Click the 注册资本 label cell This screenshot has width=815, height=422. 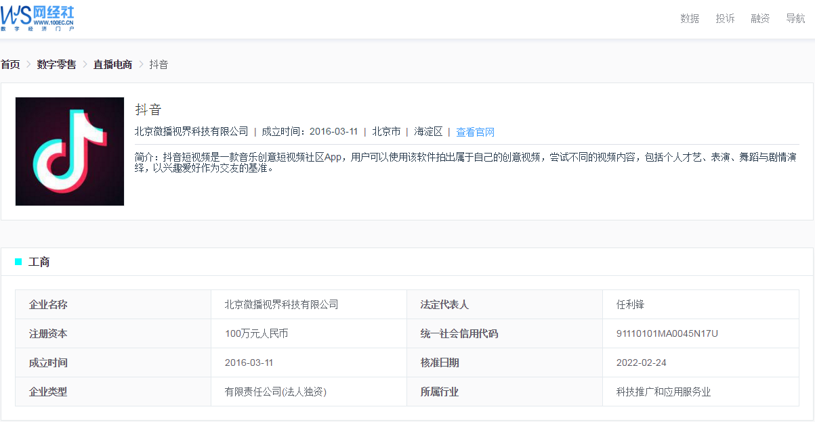click(113, 333)
